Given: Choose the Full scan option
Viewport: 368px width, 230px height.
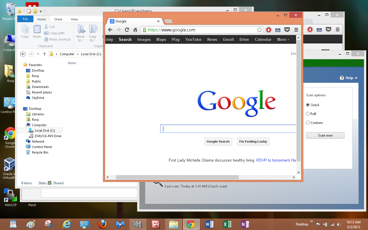Looking at the screenshot, I should pyautogui.click(x=308, y=114).
